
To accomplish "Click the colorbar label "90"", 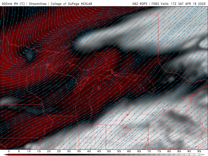I will (189, 151).
